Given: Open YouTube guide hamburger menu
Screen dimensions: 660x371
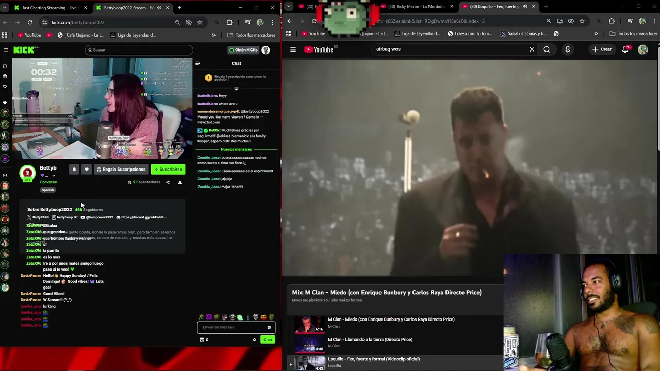Looking at the screenshot, I should pos(293,49).
